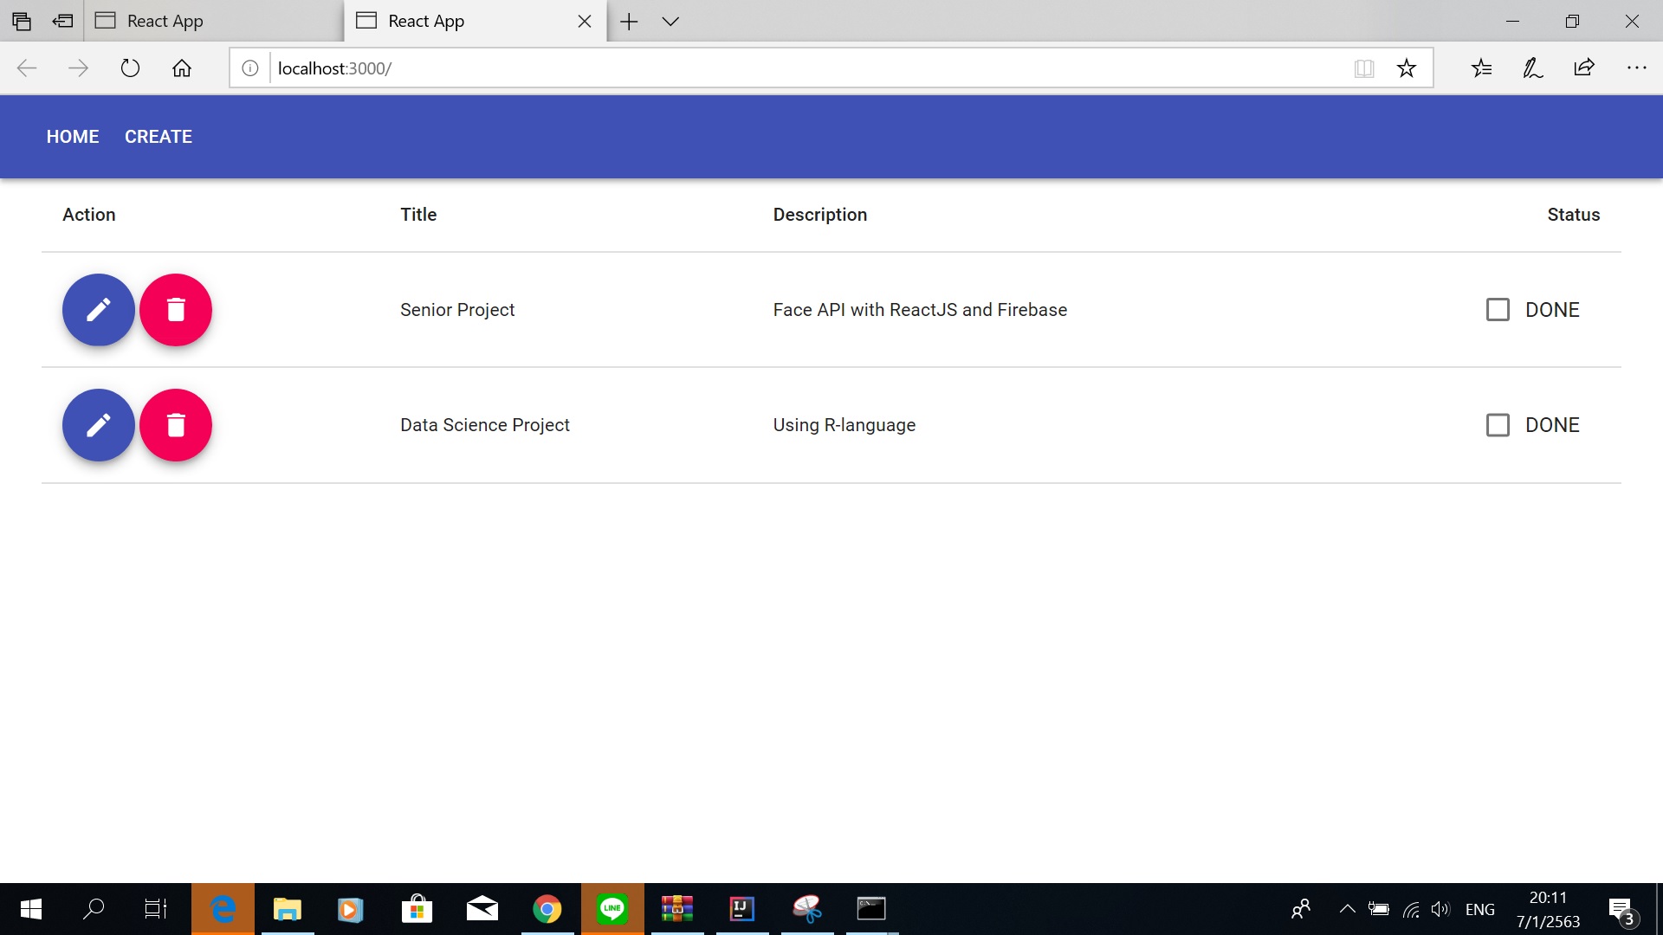Show site information icon

pyautogui.click(x=249, y=68)
